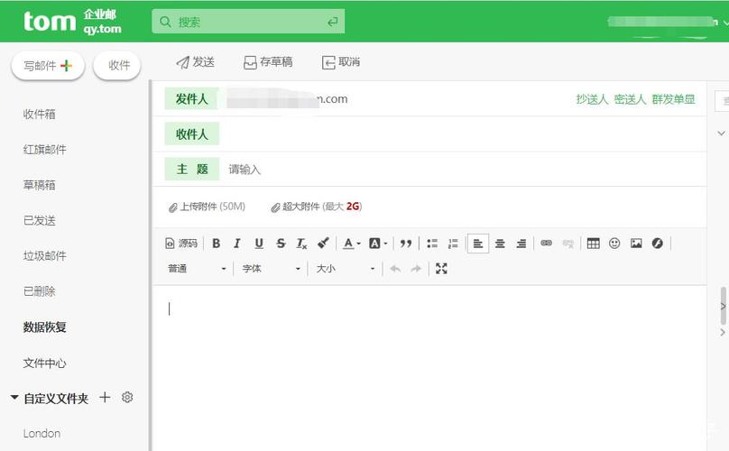This screenshot has height=451, width=729.
Task: Click the 发送 send button
Action: [x=195, y=62]
